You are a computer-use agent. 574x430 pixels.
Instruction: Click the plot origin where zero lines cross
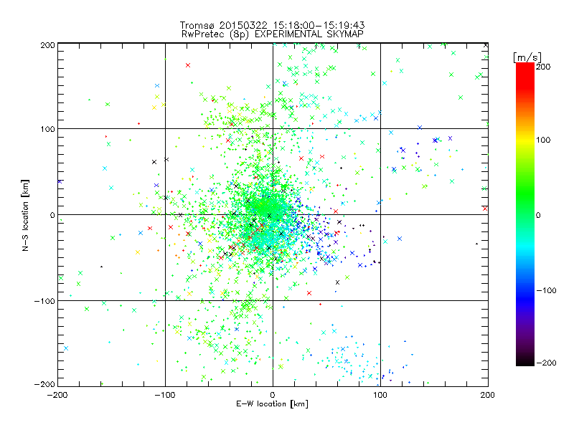pos(273,214)
